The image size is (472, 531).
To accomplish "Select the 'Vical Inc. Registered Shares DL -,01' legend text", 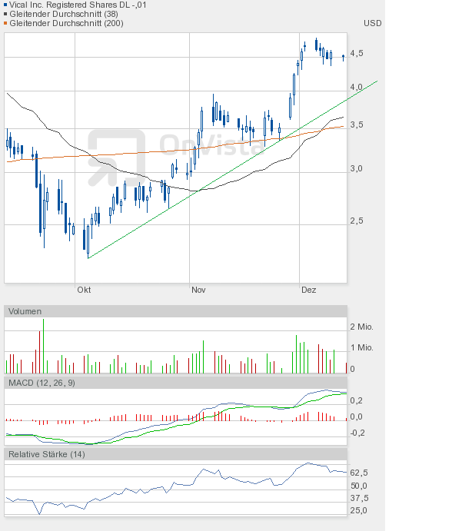I will coord(78,5).
